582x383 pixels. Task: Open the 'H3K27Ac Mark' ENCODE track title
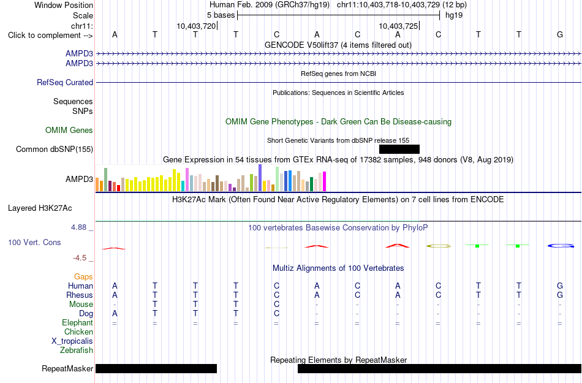338,199
